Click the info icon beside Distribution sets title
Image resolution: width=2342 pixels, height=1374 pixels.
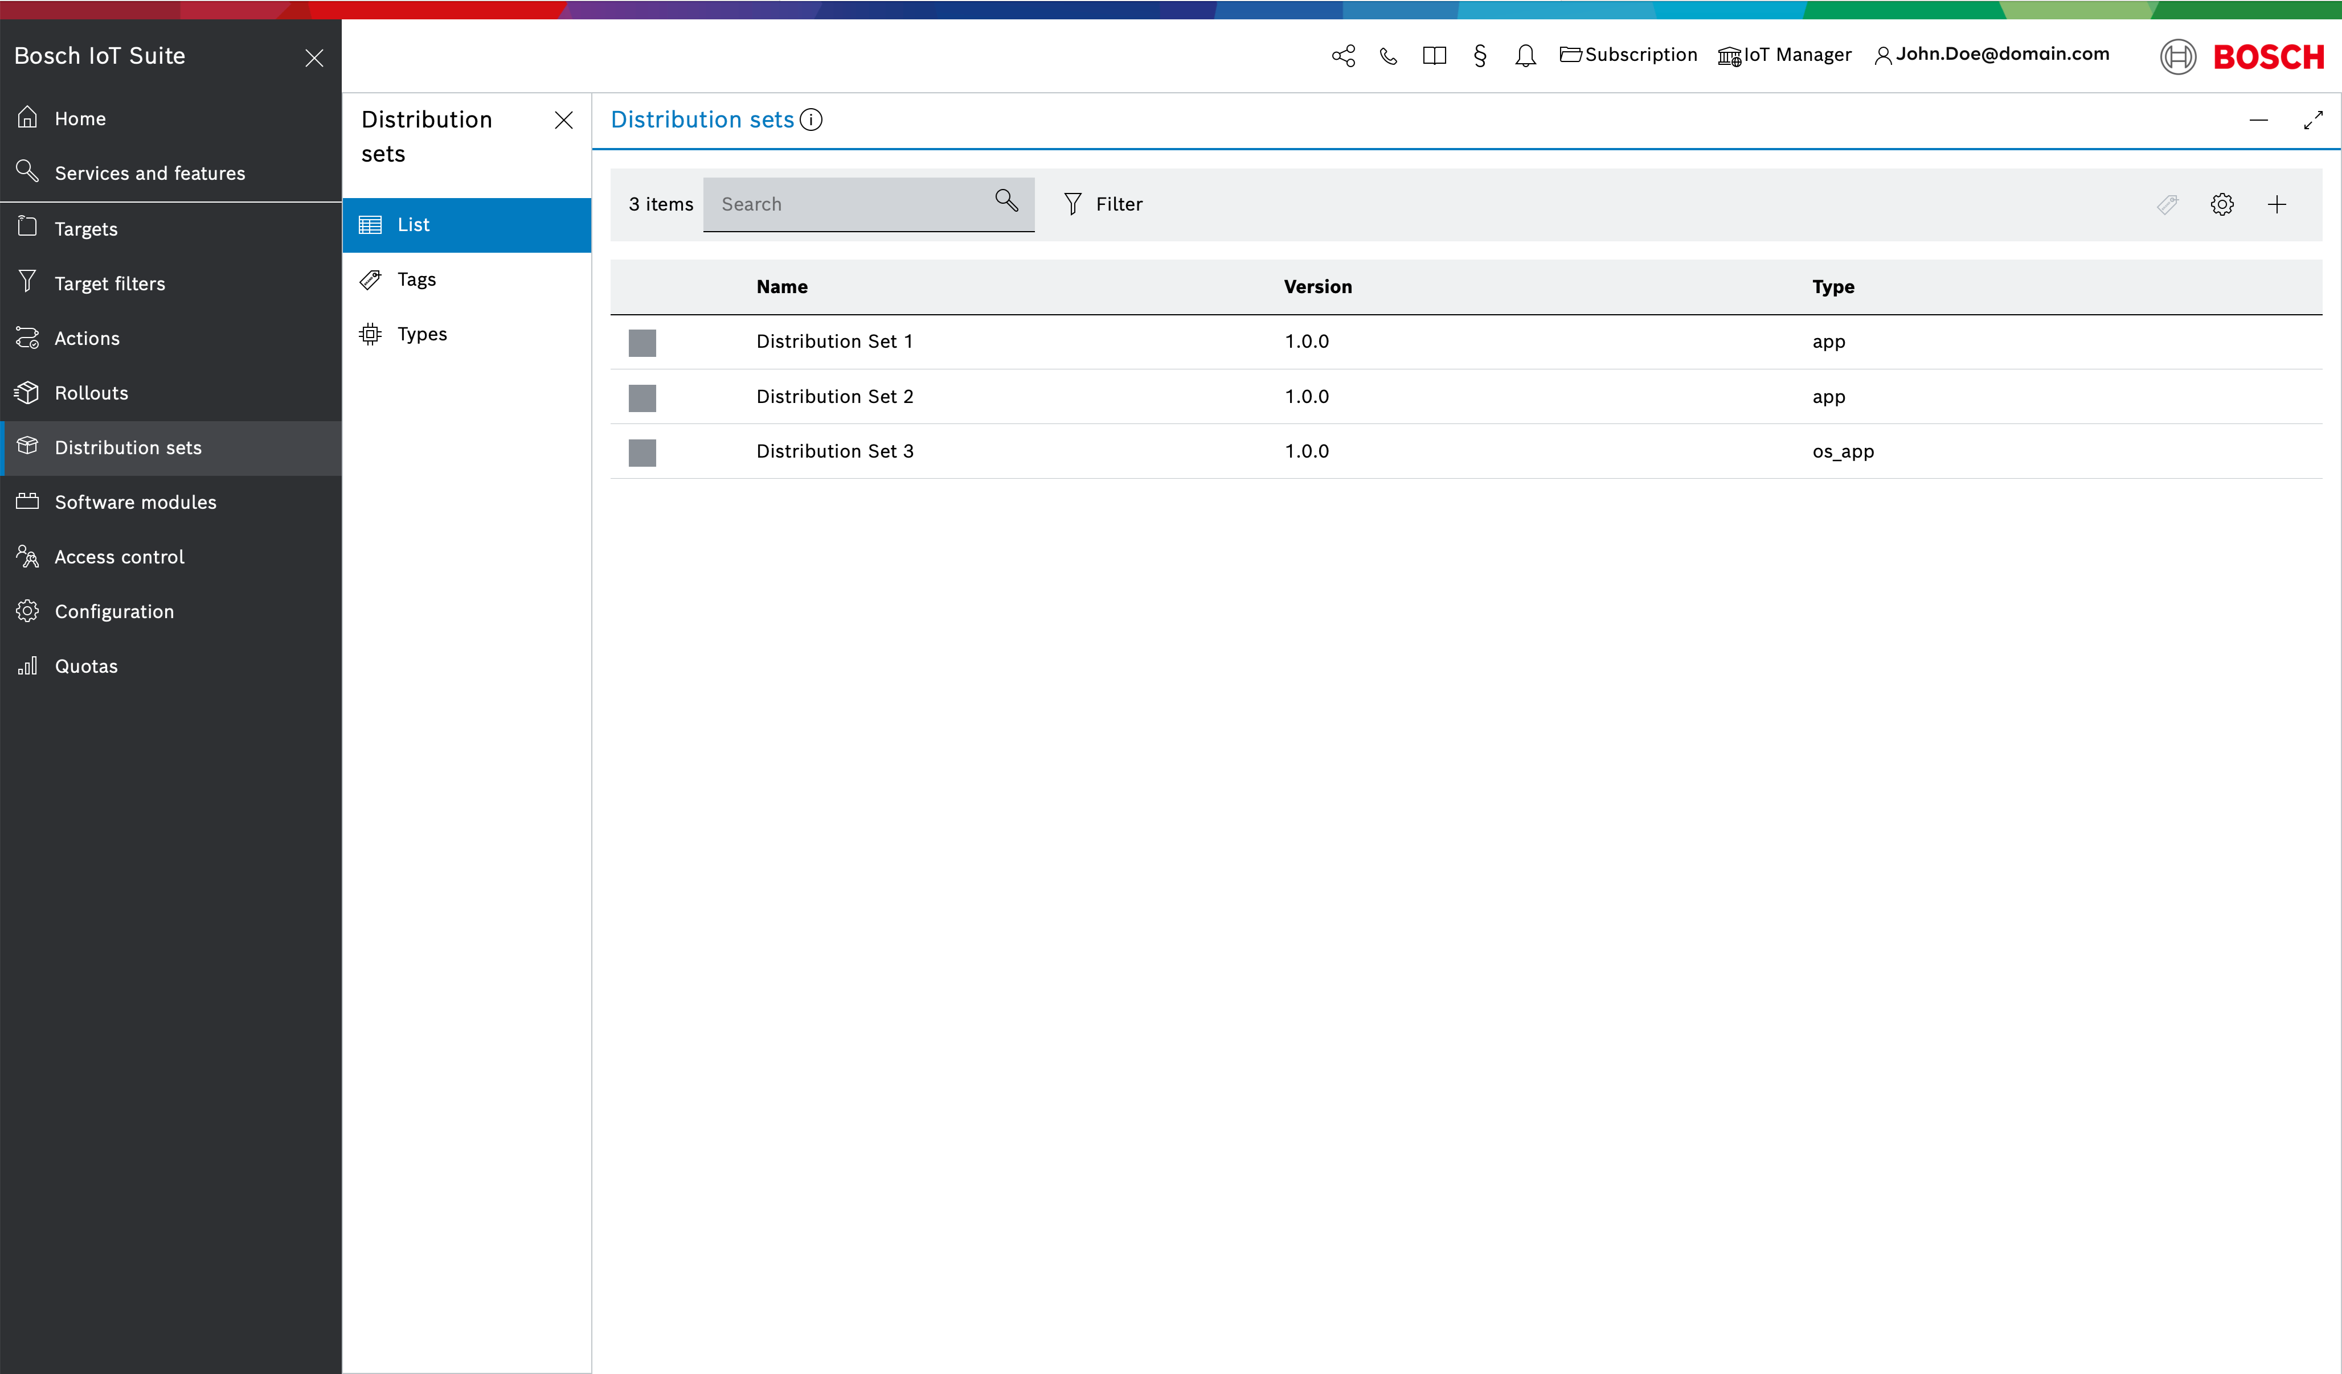pyautogui.click(x=812, y=120)
